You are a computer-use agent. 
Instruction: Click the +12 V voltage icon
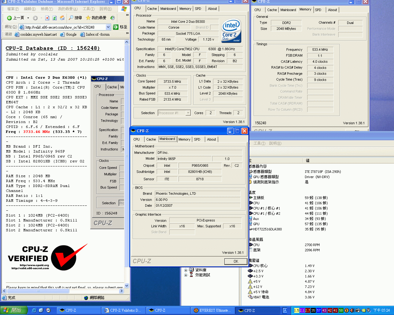250,287
